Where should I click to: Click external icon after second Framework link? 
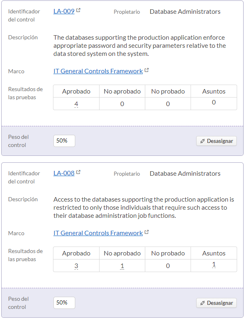[x=146, y=232]
